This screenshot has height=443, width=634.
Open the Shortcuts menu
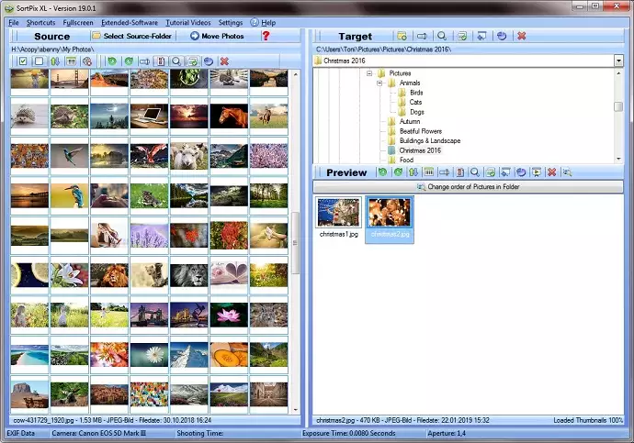[40, 21]
